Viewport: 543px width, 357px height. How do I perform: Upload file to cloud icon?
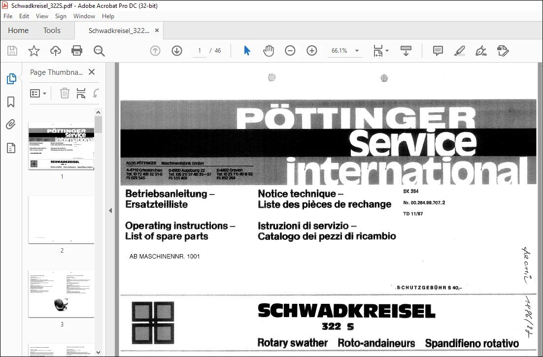click(x=55, y=51)
